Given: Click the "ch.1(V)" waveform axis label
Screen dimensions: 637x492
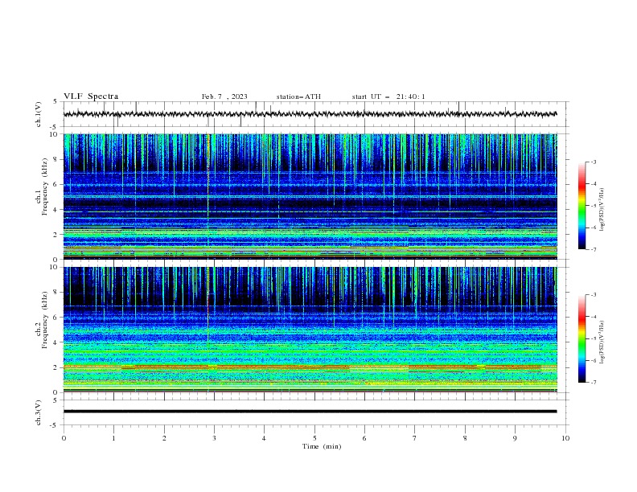Looking at the screenshot, I should tap(39, 114).
